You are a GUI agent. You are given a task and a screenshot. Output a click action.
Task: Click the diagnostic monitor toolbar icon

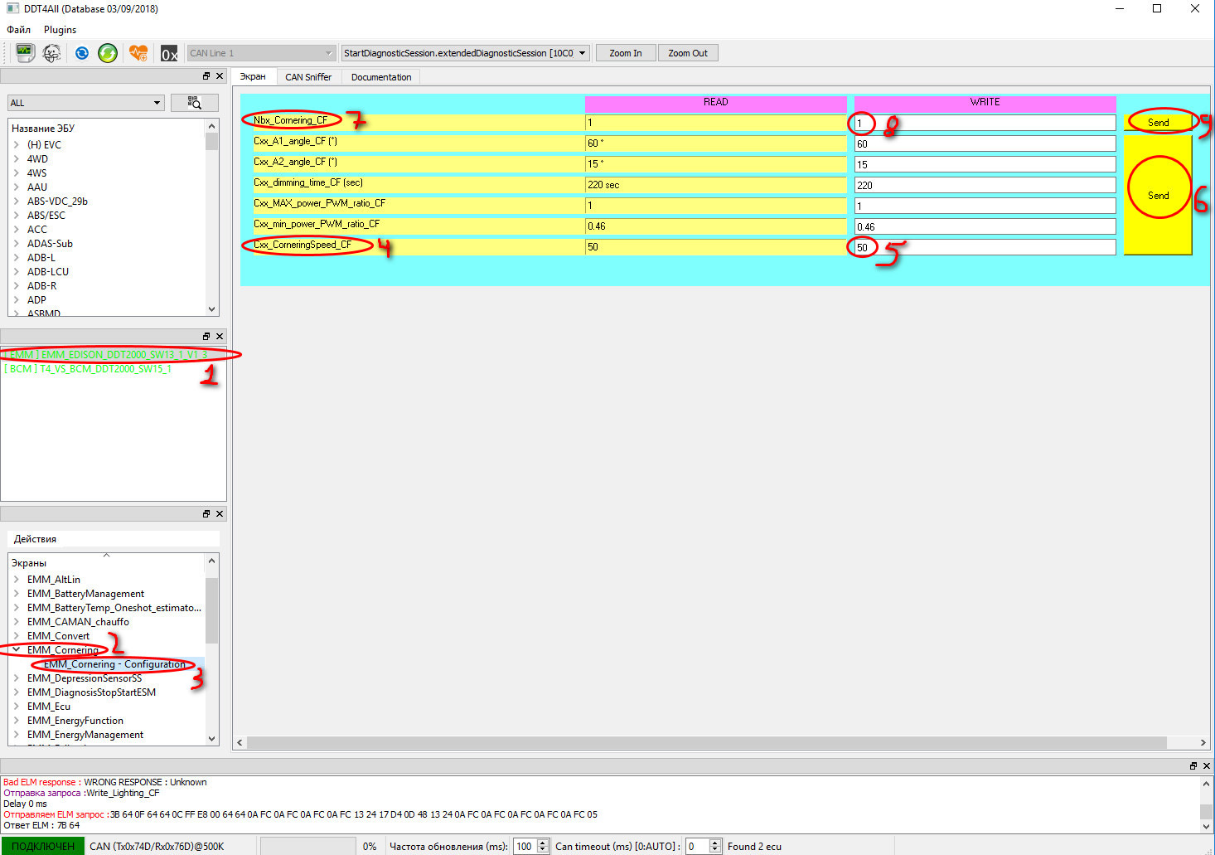pyautogui.click(x=25, y=53)
